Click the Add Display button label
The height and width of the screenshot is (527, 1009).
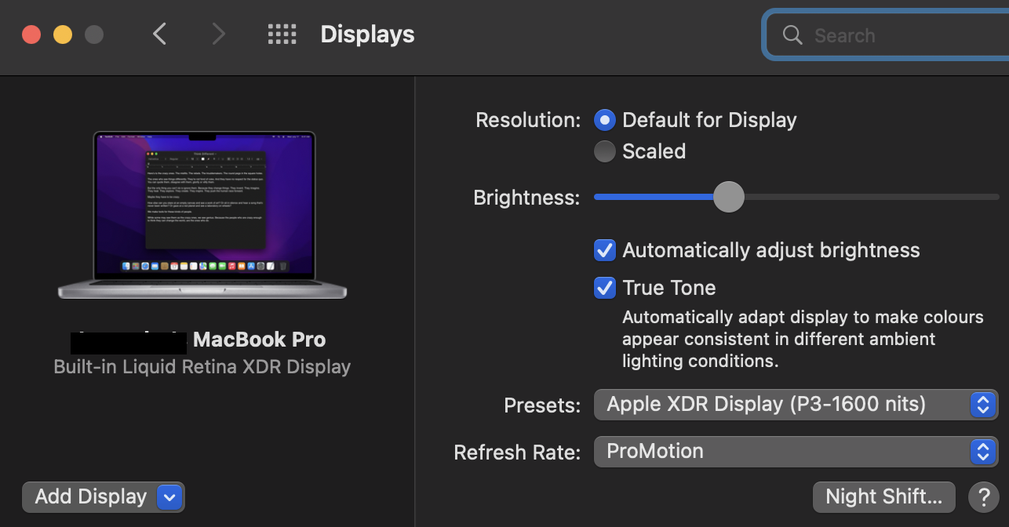pyautogui.click(x=91, y=496)
